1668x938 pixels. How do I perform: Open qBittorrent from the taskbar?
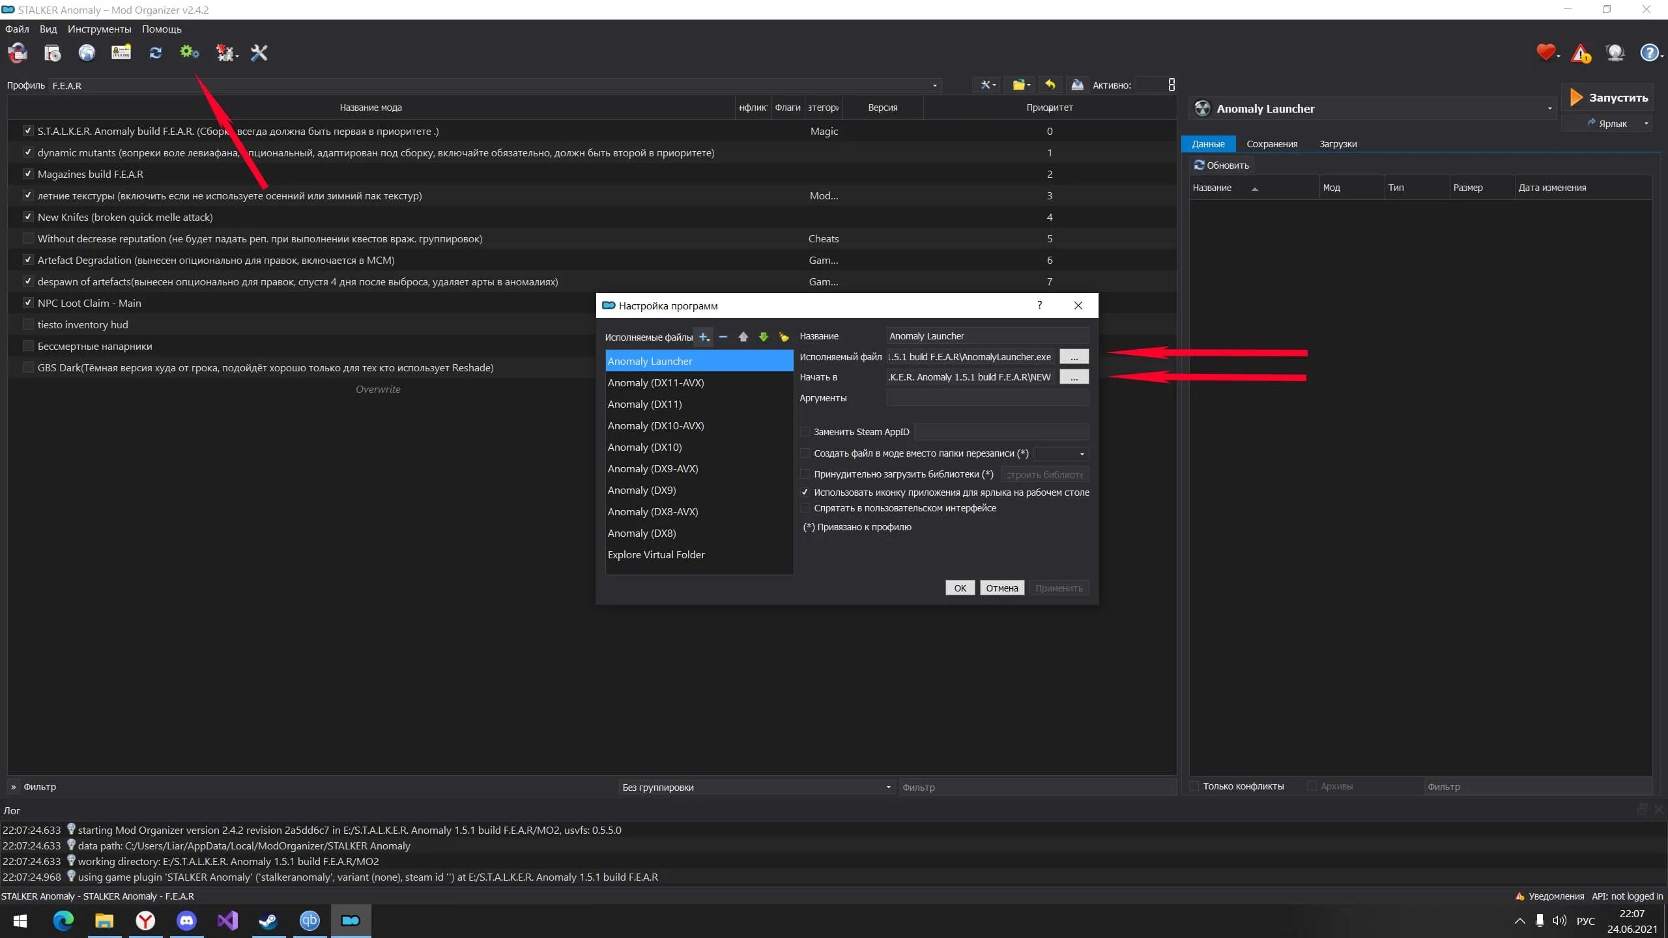tap(309, 920)
